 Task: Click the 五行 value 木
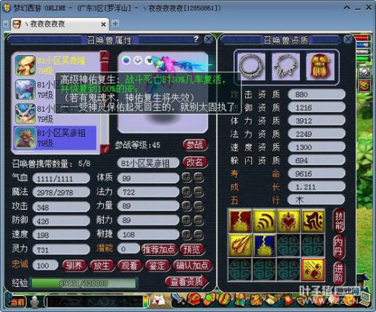[x=316, y=200]
